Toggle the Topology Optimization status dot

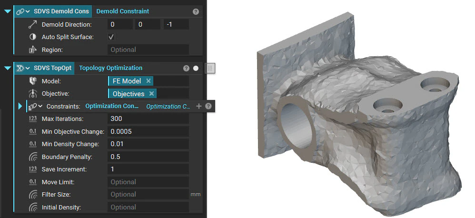196,69
